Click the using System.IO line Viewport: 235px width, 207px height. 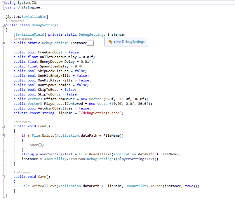(21, 3)
